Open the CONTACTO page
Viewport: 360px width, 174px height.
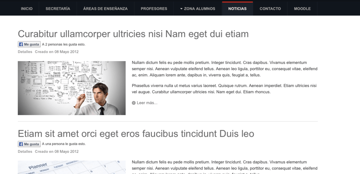(x=270, y=9)
